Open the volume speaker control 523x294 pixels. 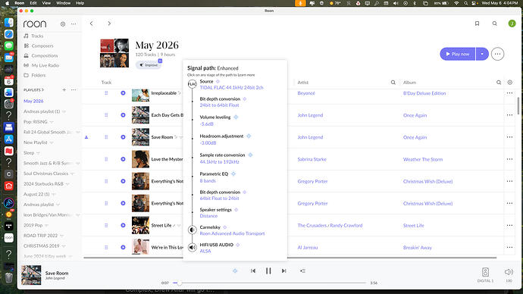(x=509, y=272)
